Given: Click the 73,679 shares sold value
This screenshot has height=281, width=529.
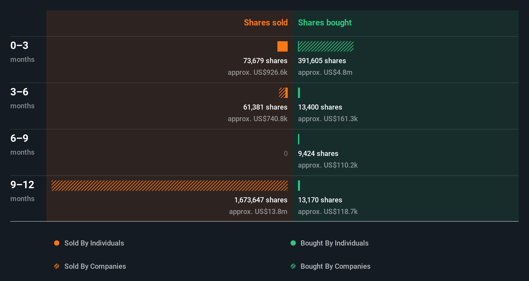Looking at the screenshot, I should [265, 61].
